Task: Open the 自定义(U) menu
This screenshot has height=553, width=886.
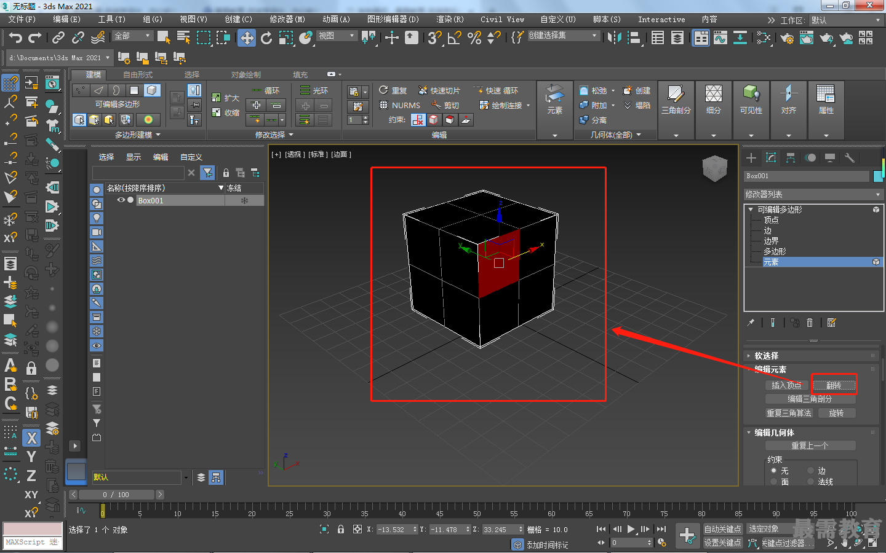Action: coord(558,20)
